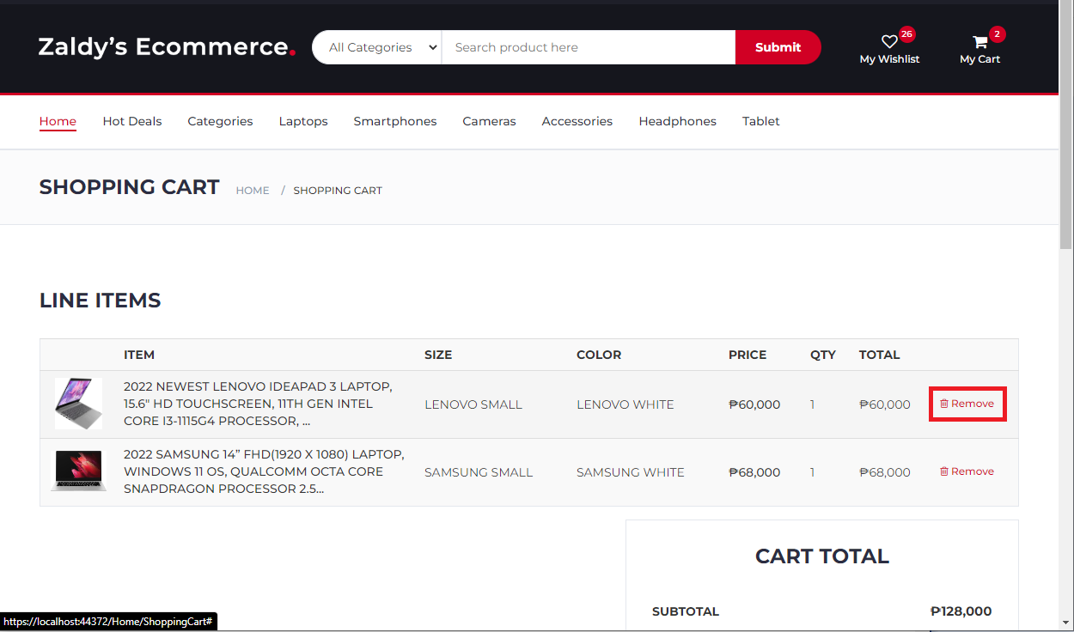The height and width of the screenshot is (632, 1074).
Task: Click the trash icon beside the Samsung laptop
Action: coord(946,471)
